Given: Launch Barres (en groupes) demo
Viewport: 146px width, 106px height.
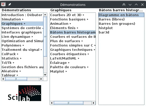Looking at the screenshot, I should 121,23.
